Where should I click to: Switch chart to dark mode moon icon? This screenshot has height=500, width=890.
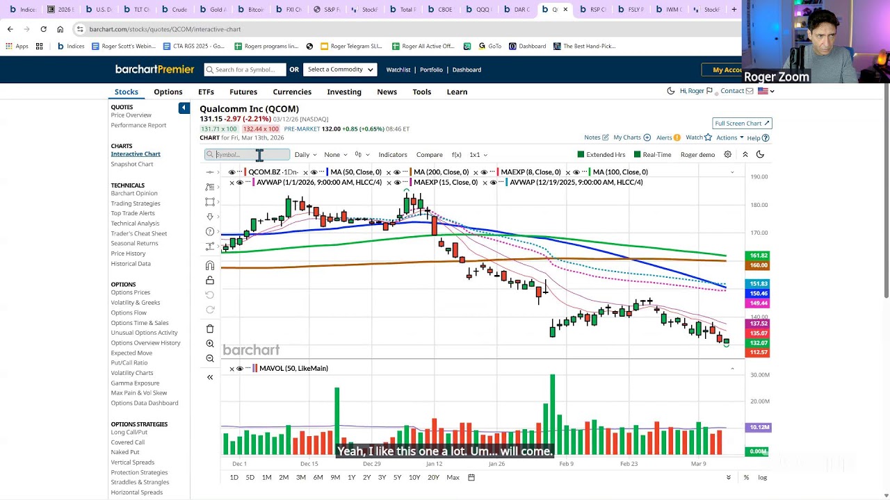pos(760,154)
